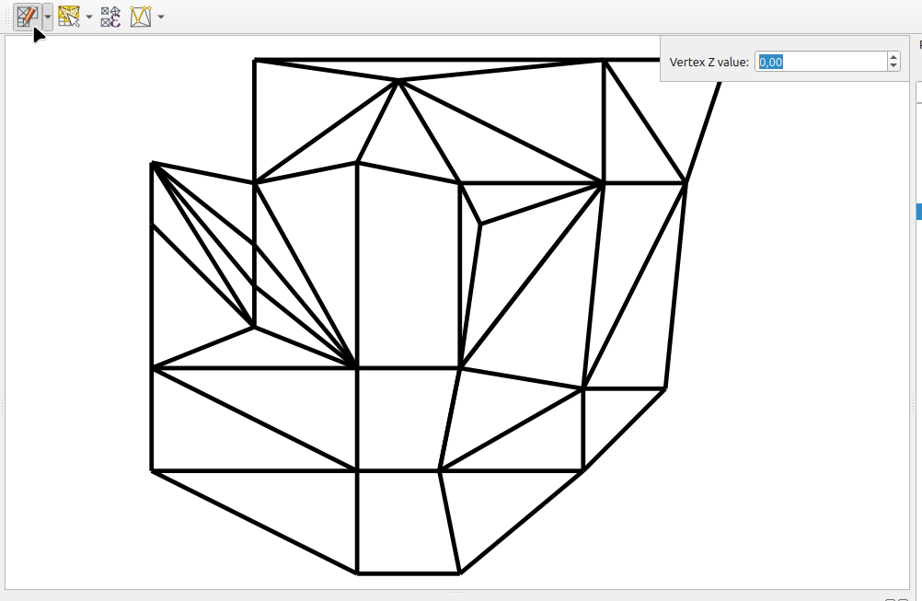This screenshot has width=922, height=601.
Task: Decrease Vertex Z value with down arrow
Action: [x=893, y=66]
